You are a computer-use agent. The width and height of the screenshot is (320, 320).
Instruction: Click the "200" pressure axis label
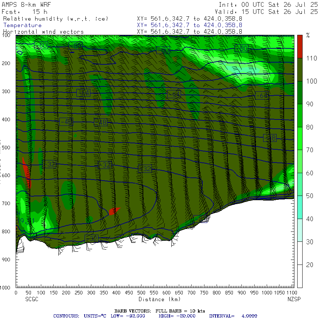click(6, 63)
